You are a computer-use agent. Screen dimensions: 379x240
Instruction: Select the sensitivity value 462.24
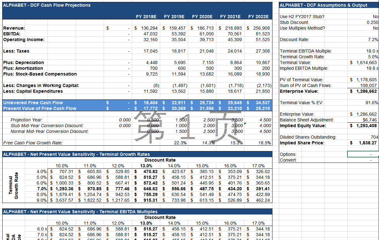click(x=263, y=200)
